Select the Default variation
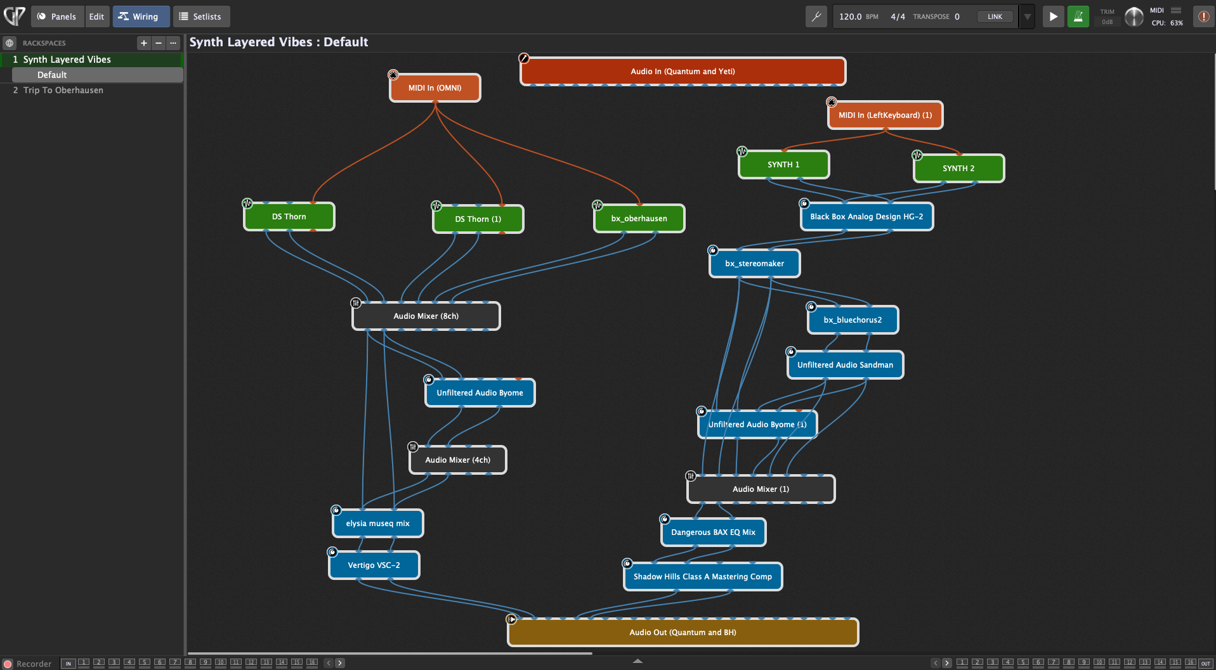The height and width of the screenshot is (670, 1216). coord(98,75)
